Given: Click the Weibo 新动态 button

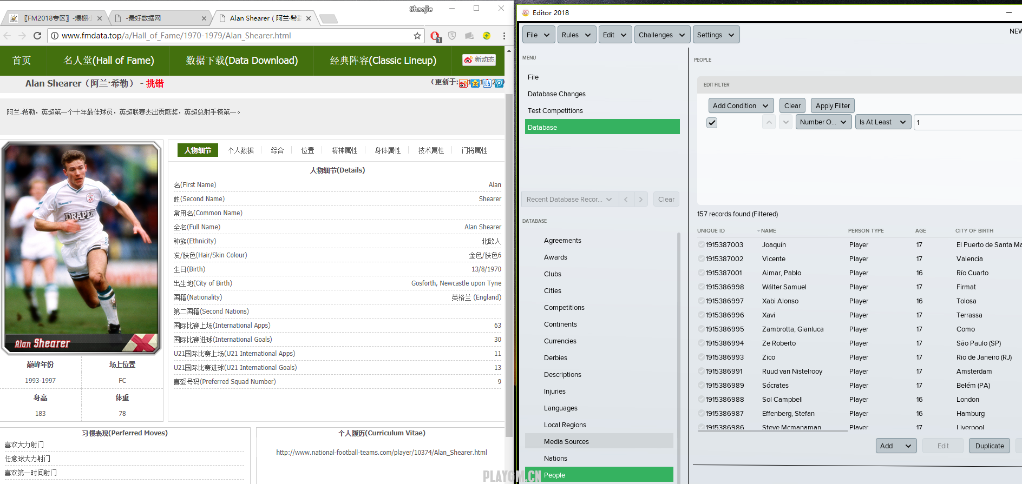Looking at the screenshot, I should [x=479, y=60].
